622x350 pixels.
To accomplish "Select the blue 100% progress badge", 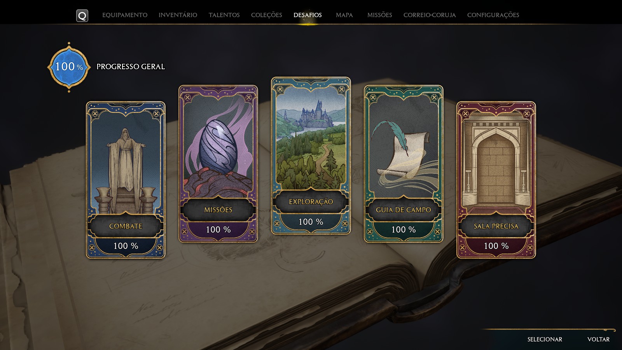I will 69,67.
